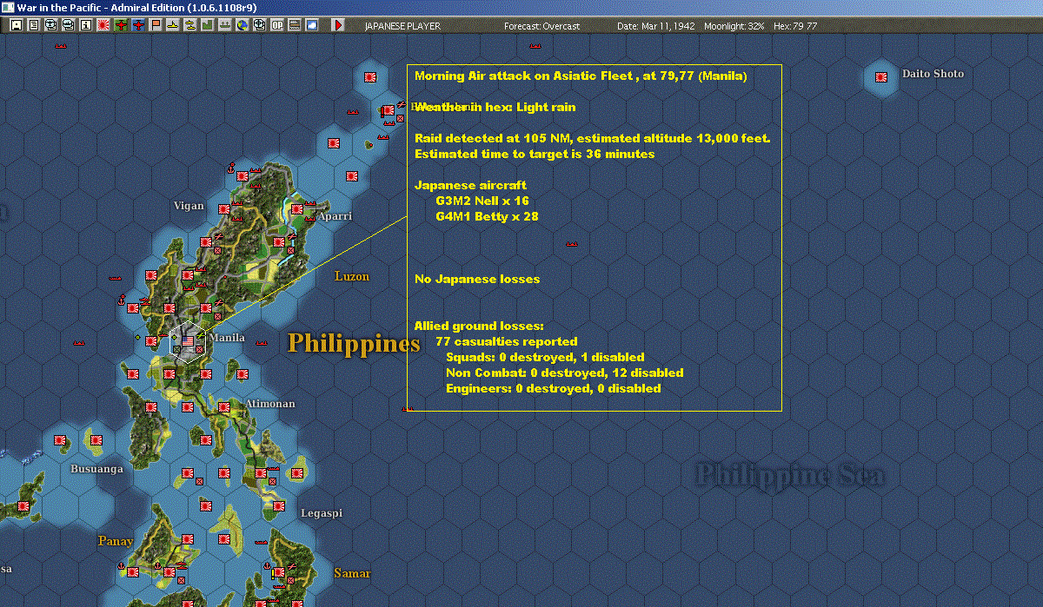The image size is (1043, 607).
Task: Select red plane on blue background icon
Action: tap(137, 25)
